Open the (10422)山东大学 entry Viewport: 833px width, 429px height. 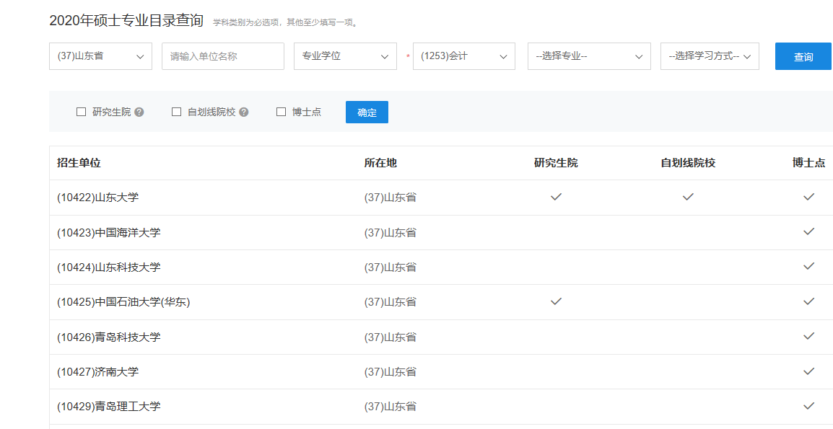pos(97,198)
